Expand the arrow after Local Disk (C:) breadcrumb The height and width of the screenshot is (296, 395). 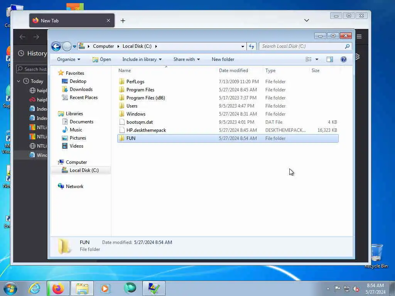tap(156, 46)
